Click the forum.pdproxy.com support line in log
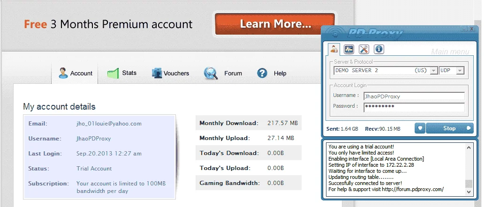 (386, 189)
